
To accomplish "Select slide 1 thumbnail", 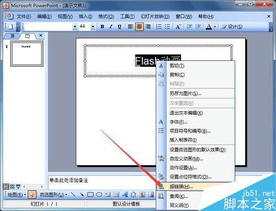I will pos(27,54).
